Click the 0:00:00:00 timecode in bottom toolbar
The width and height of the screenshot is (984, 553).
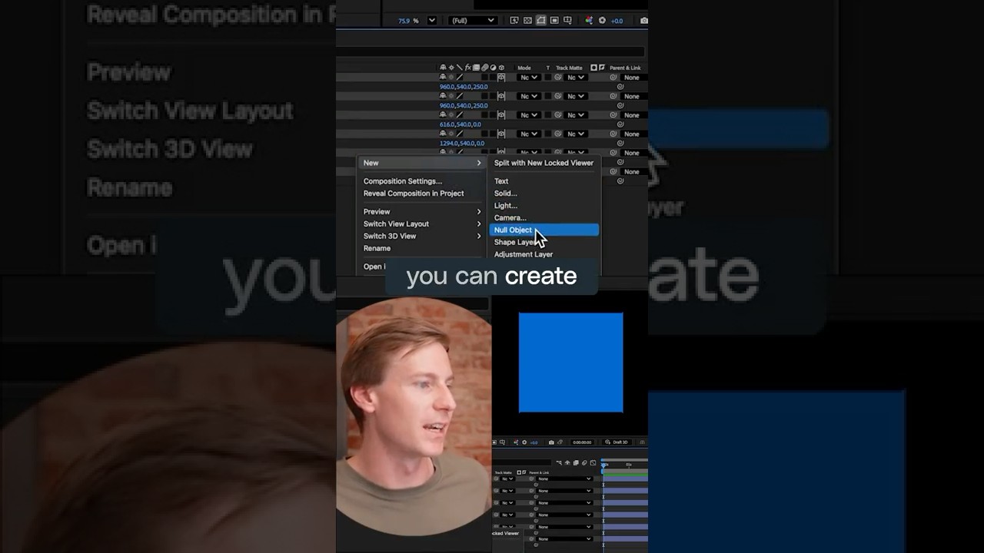click(x=582, y=442)
